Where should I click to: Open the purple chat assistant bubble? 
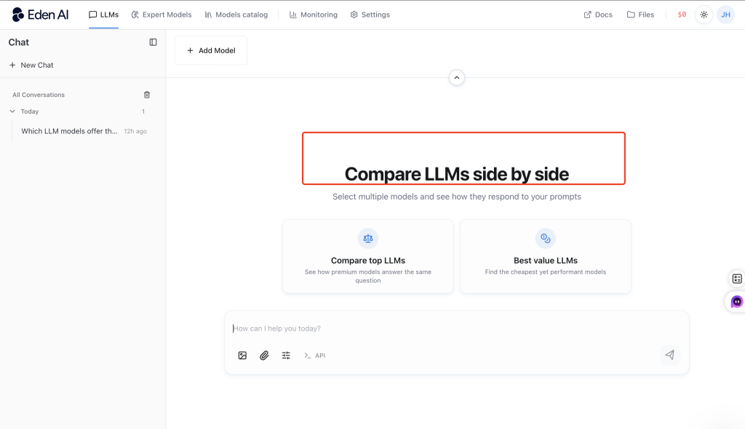tap(736, 302)
